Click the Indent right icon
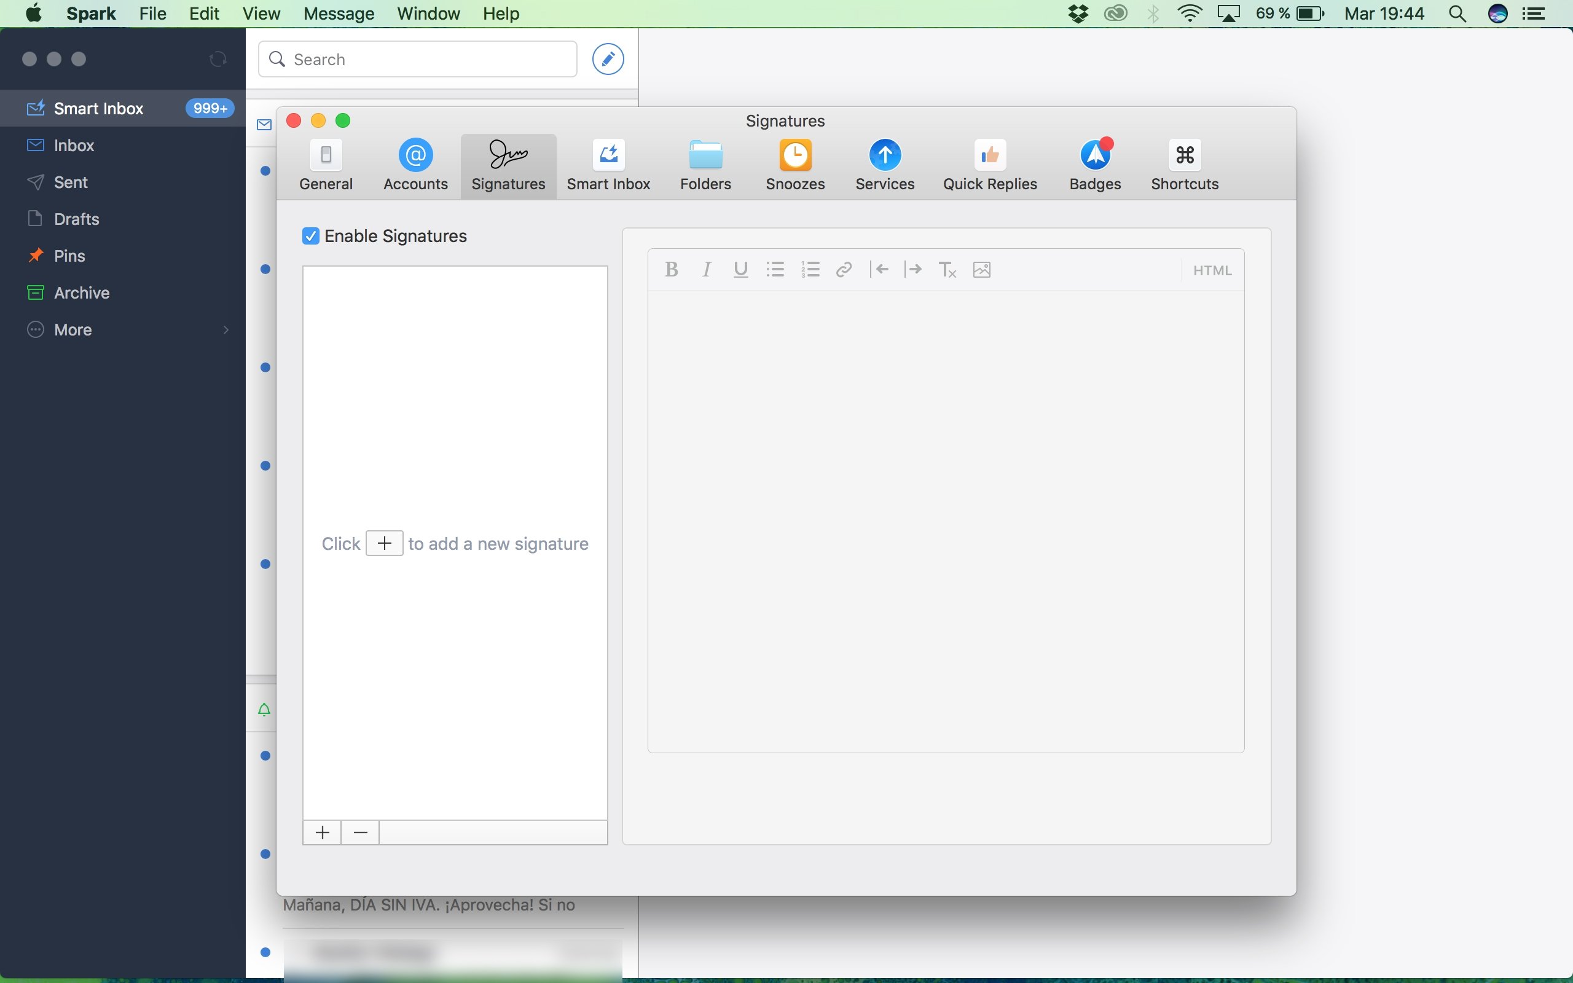This screenshot has height=983, width=1573. coord(912,268)
